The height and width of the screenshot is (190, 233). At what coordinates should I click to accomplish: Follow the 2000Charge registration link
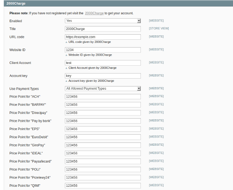click(x=94, y=13)
